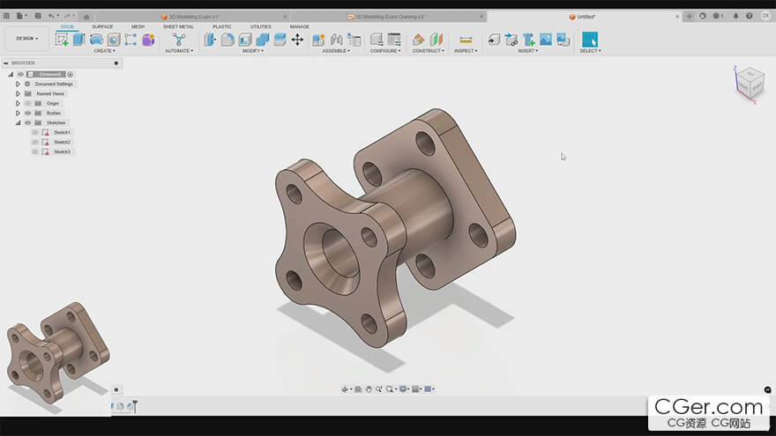Hide the Bodies folder with eye icon
776x436 pixels.
(x=27, y=113)
